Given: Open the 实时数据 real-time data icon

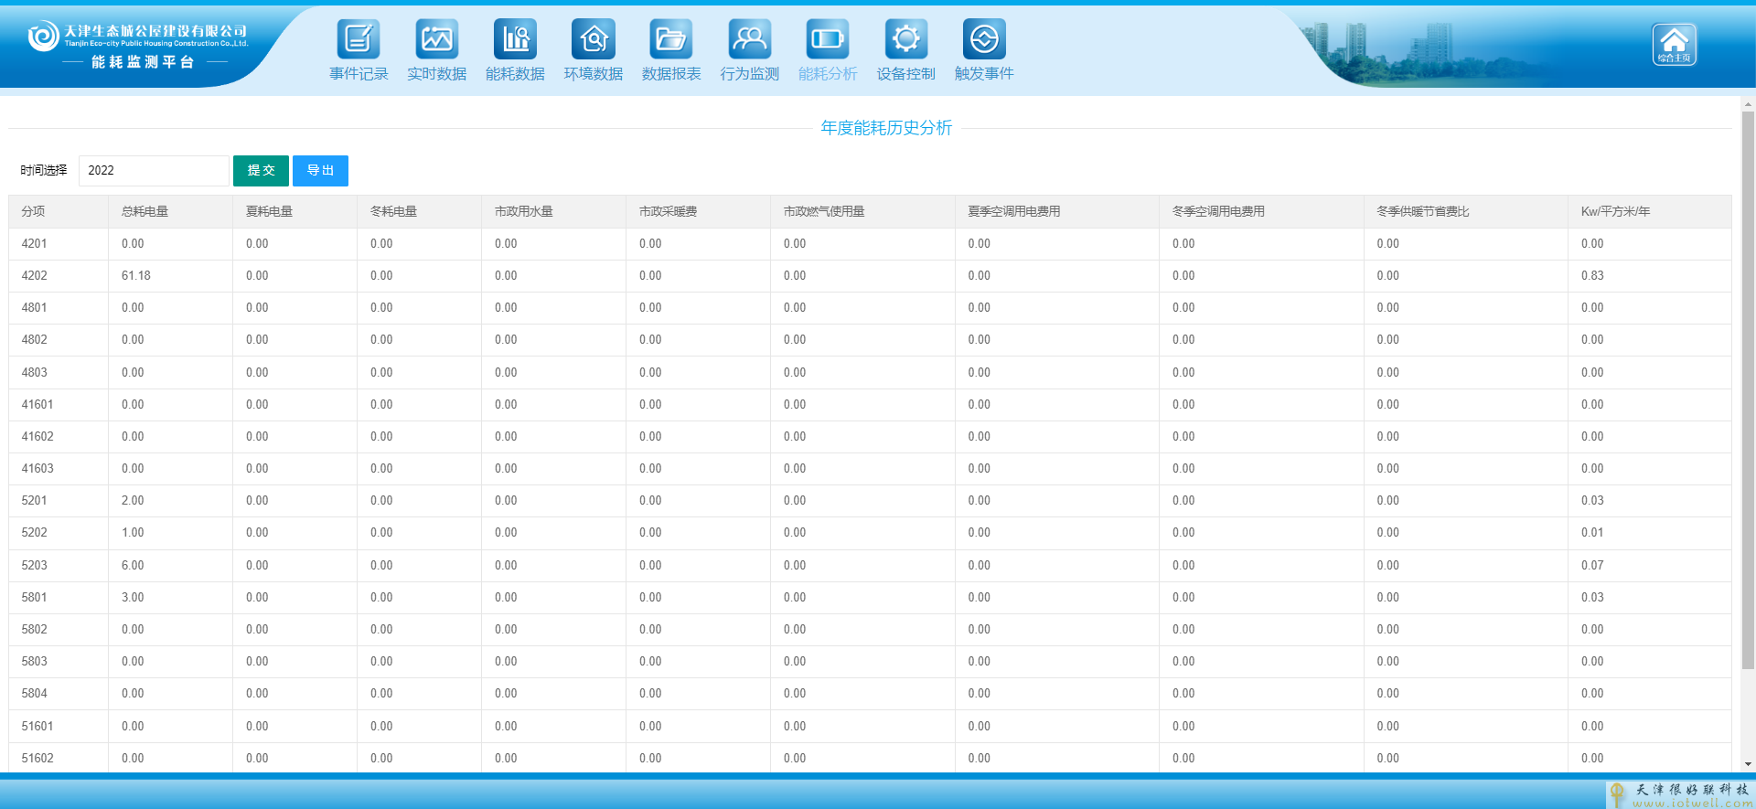Looking at the screenshot, I should tap(436, 39).
